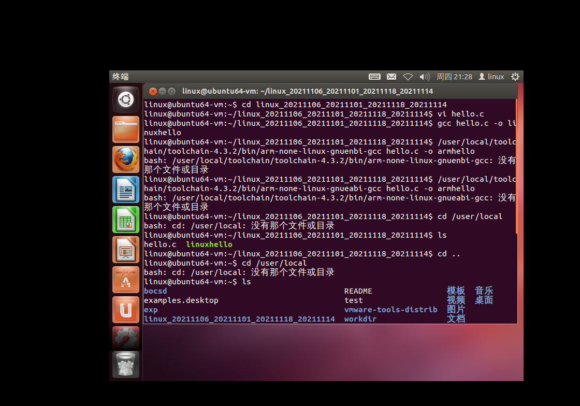Click the terminal title bar text
This screenshot has height=406, width=580.
(x=308, y=91)
